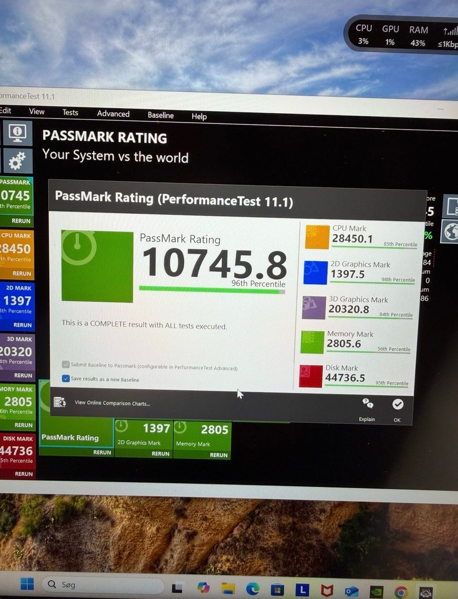Open the System Information monitor icon
This screenshot has width=458, height=599.
[18, 133]
